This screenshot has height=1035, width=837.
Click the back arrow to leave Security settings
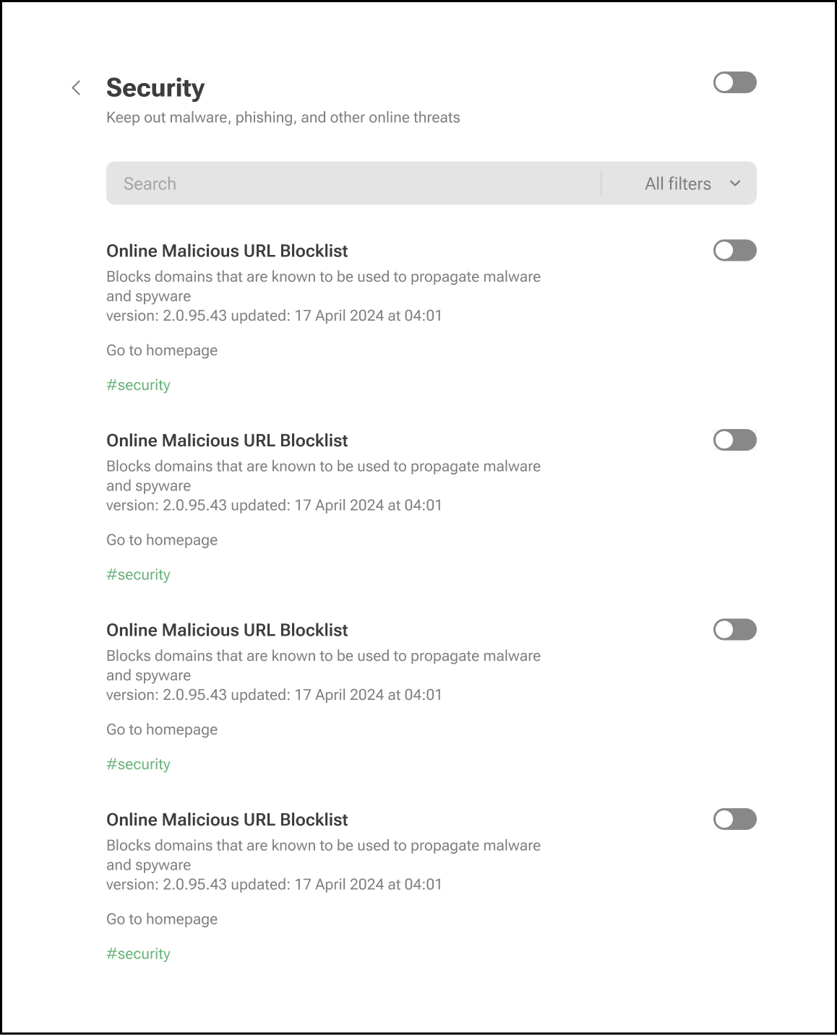pos(76,87)
